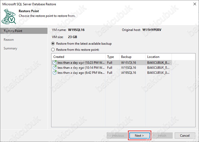199x142 pixels.
Task: Click BAKICUBUK_B... location in 6:42 PM row
Action: click(158, 73)
